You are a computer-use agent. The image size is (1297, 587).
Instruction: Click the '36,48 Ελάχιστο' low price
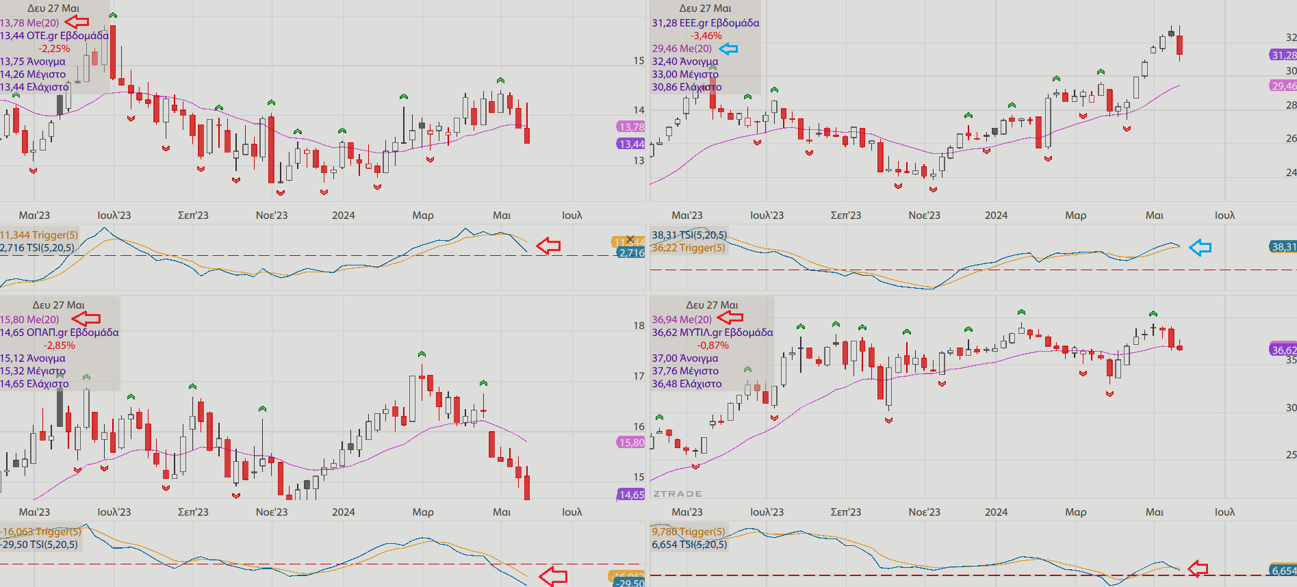(686, 384)
